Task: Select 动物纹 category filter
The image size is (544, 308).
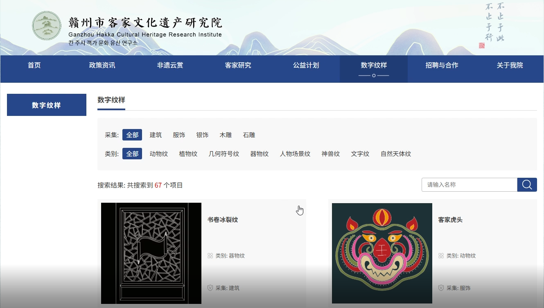Action: [159, 154]
